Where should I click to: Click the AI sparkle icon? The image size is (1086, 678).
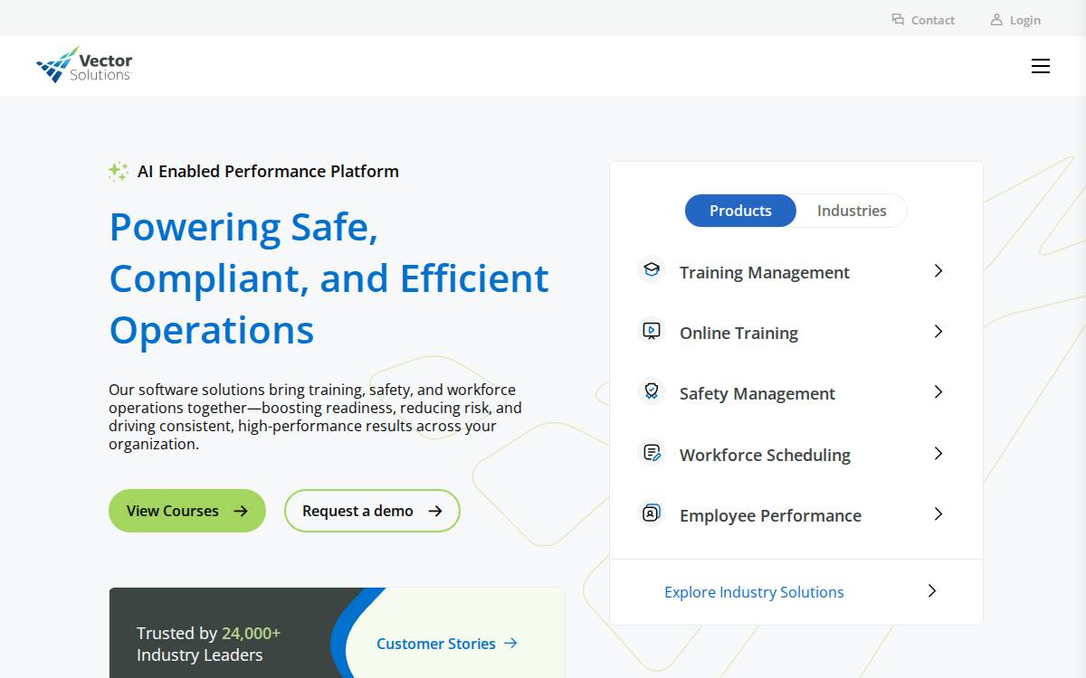click(119, 172)
